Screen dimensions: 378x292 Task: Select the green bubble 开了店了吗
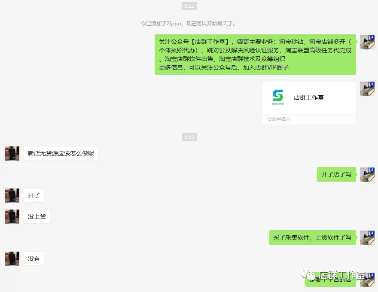coord(336,174)
